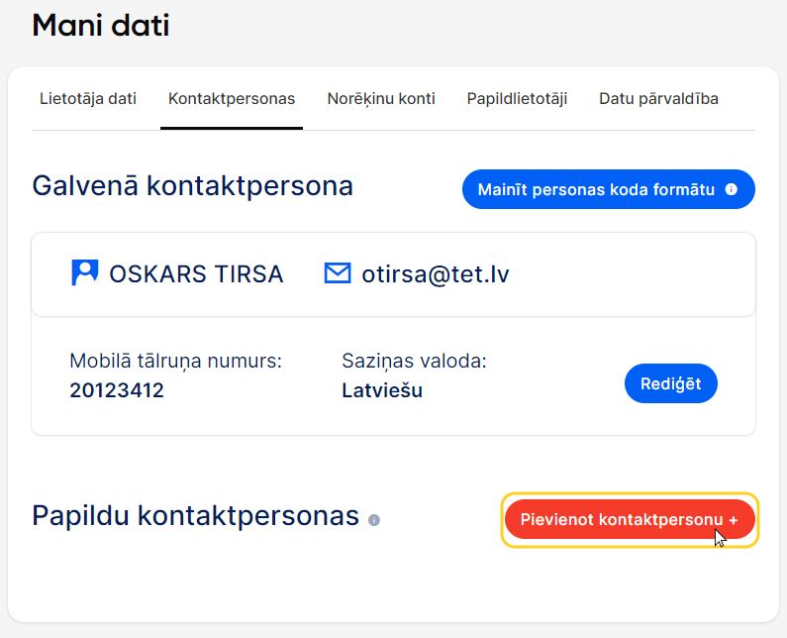
Task: Click the info icon beside Papildu kontaktpersonas
Action: 374,520
